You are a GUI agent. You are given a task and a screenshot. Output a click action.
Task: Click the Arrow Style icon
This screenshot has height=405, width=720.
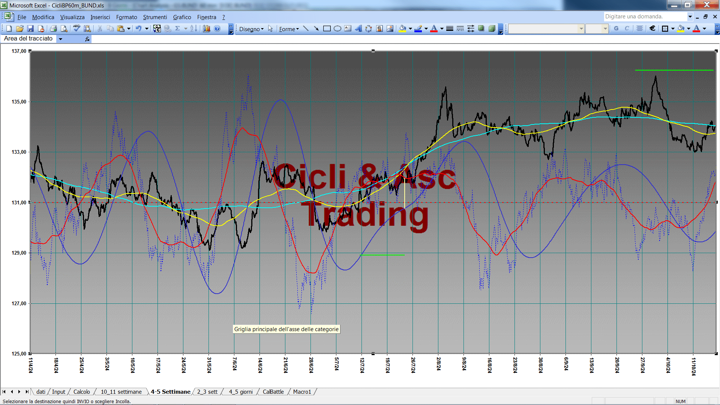point(471,28)
